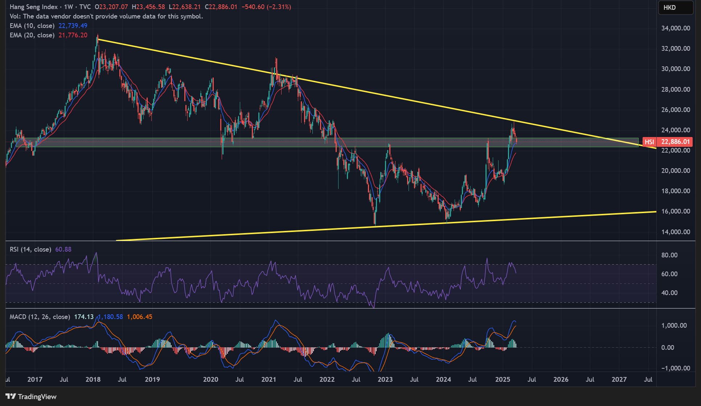Viewport: 701px width, 406px height.
Task: Click the 2026 time axis label
Action: [x=561, y=380]
